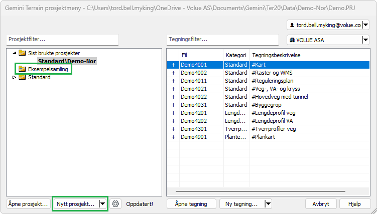Click the plus icon beside Demo4021
Image resolution: width=377 pixels, height=214 pixels.
coord(173,89)
